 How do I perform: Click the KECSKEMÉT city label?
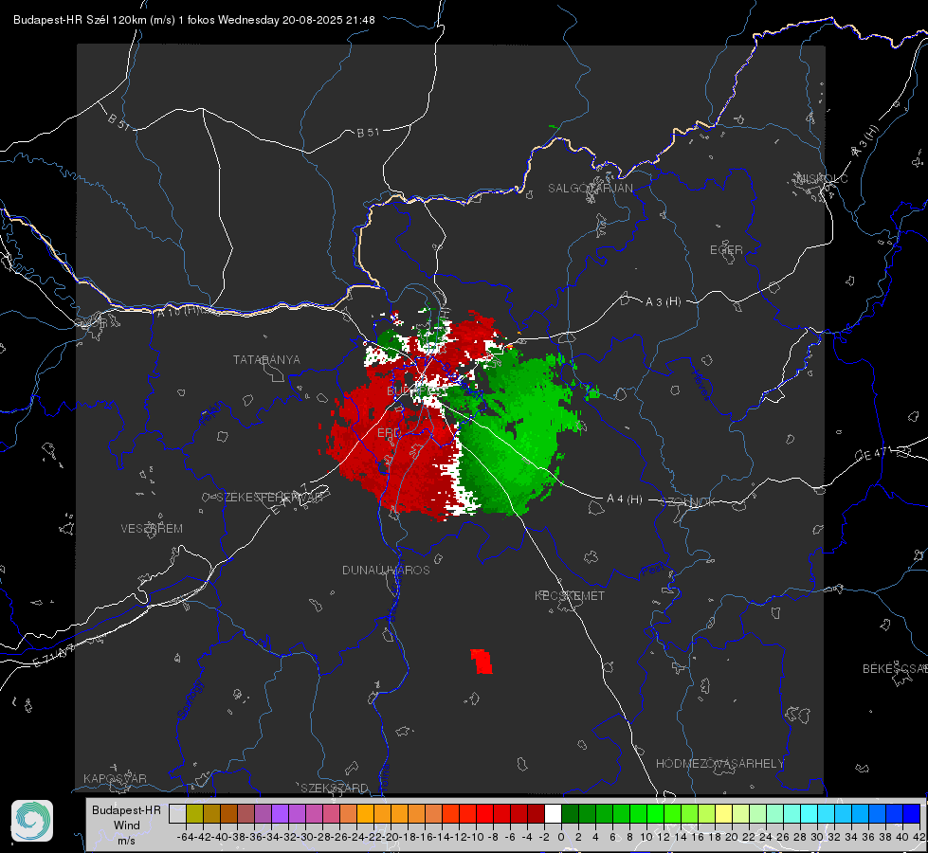coord(570,595)
